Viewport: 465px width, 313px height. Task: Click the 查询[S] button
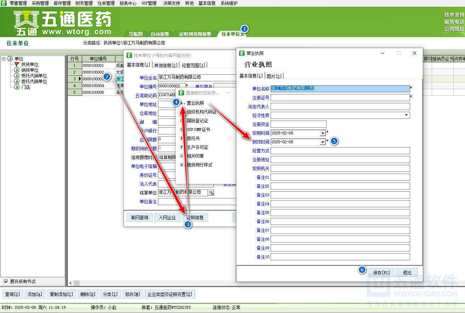(13, 294)
